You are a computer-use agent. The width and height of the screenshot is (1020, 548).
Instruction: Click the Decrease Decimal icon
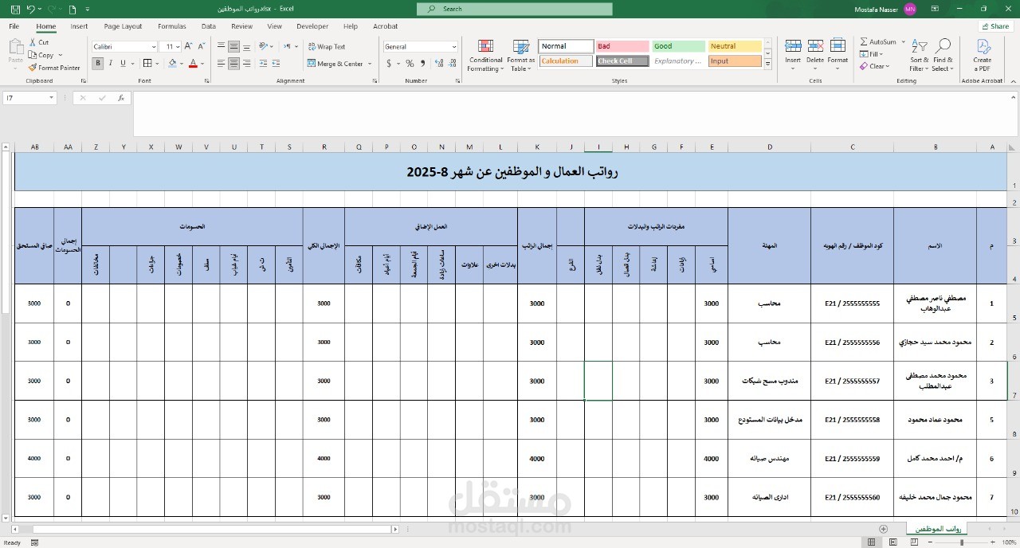pos(451,64)
